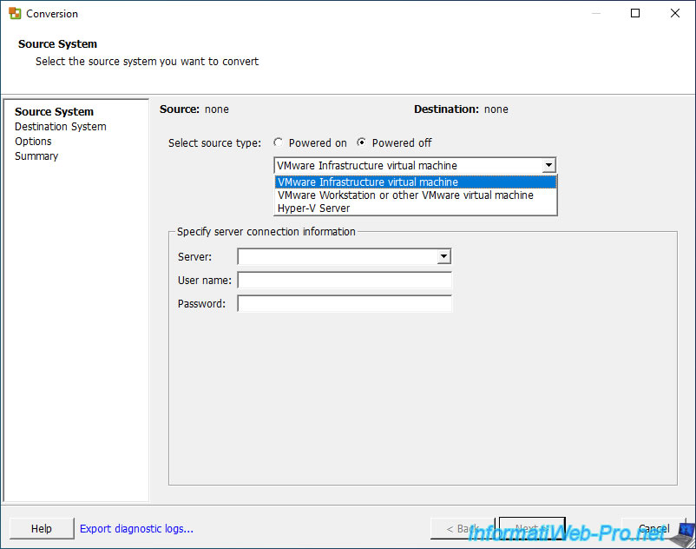
Task: Focus the User name field
Action: pyautogui.click(x=345, y=281)
